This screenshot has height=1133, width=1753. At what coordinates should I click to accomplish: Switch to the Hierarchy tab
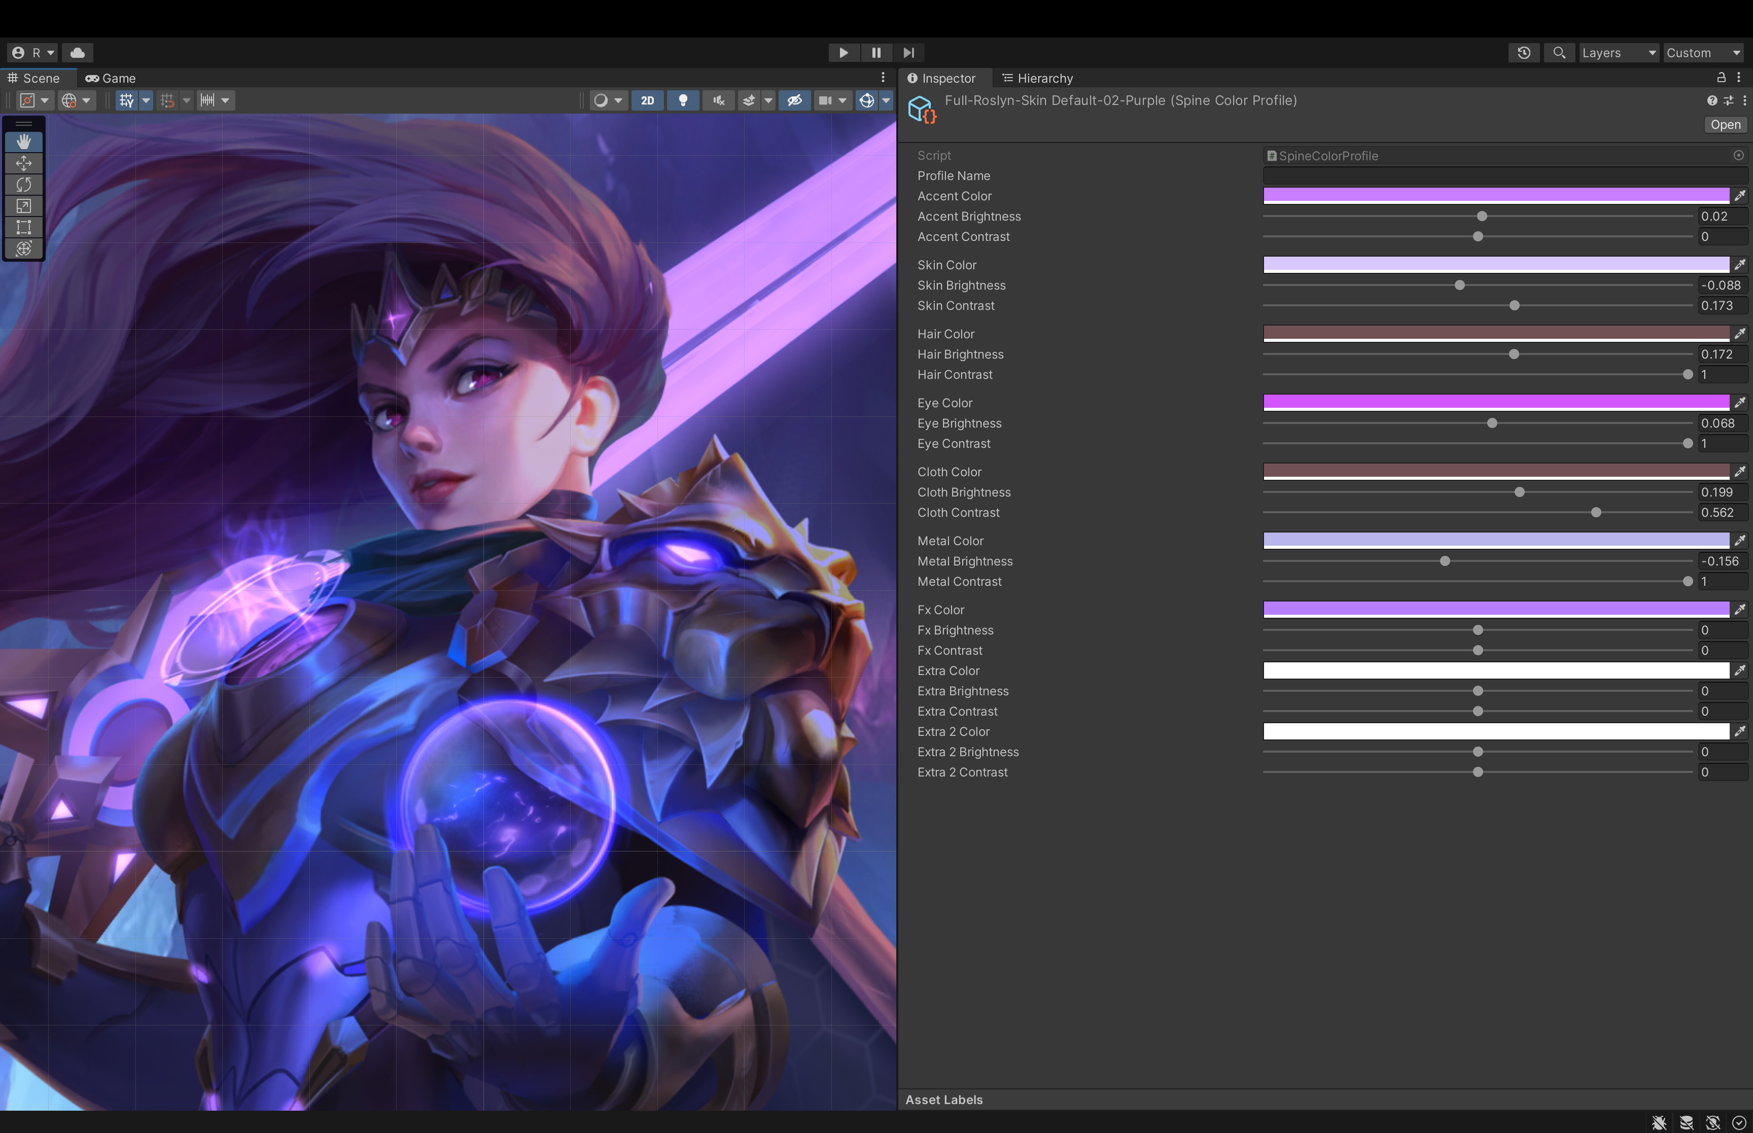1037,78
